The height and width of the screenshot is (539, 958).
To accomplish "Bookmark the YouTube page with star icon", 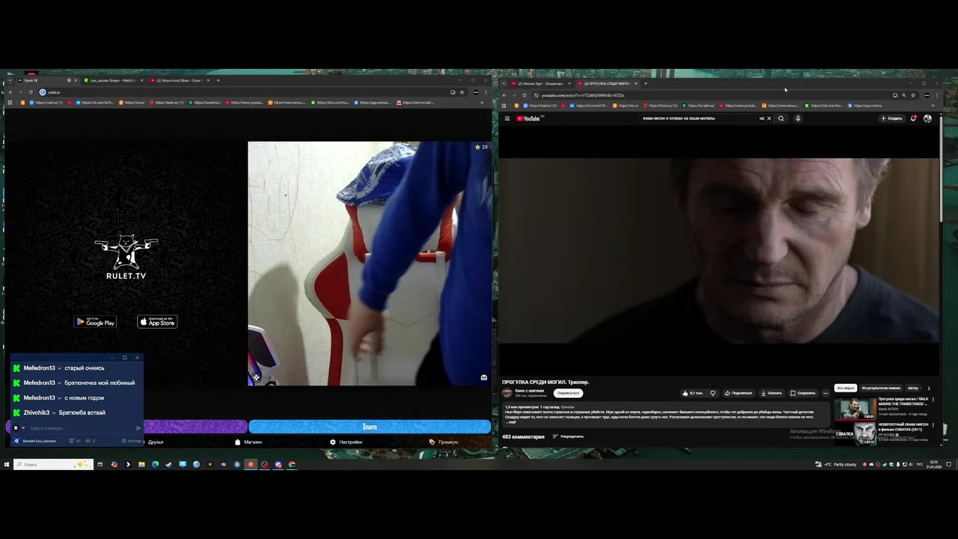I will coord(912,95).
